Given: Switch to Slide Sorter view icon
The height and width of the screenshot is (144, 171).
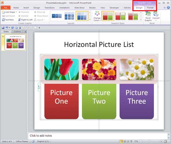Looking at the screenshot, I should 125,142.
